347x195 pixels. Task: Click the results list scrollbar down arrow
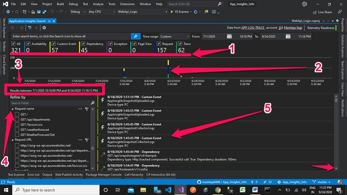(x=336, y=168)
